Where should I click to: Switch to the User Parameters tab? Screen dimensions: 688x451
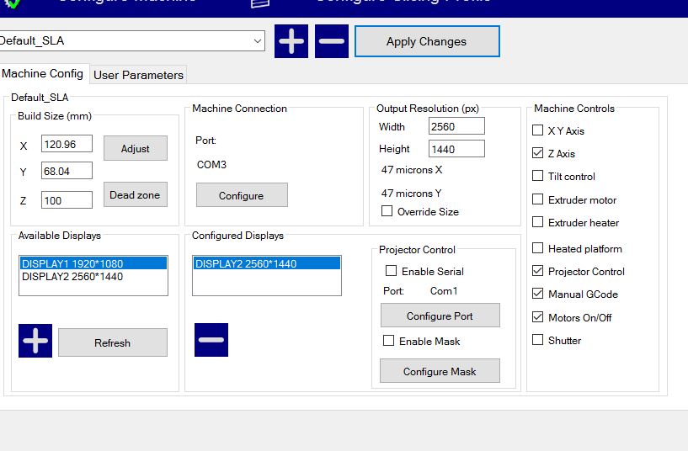tap(138, 75)
